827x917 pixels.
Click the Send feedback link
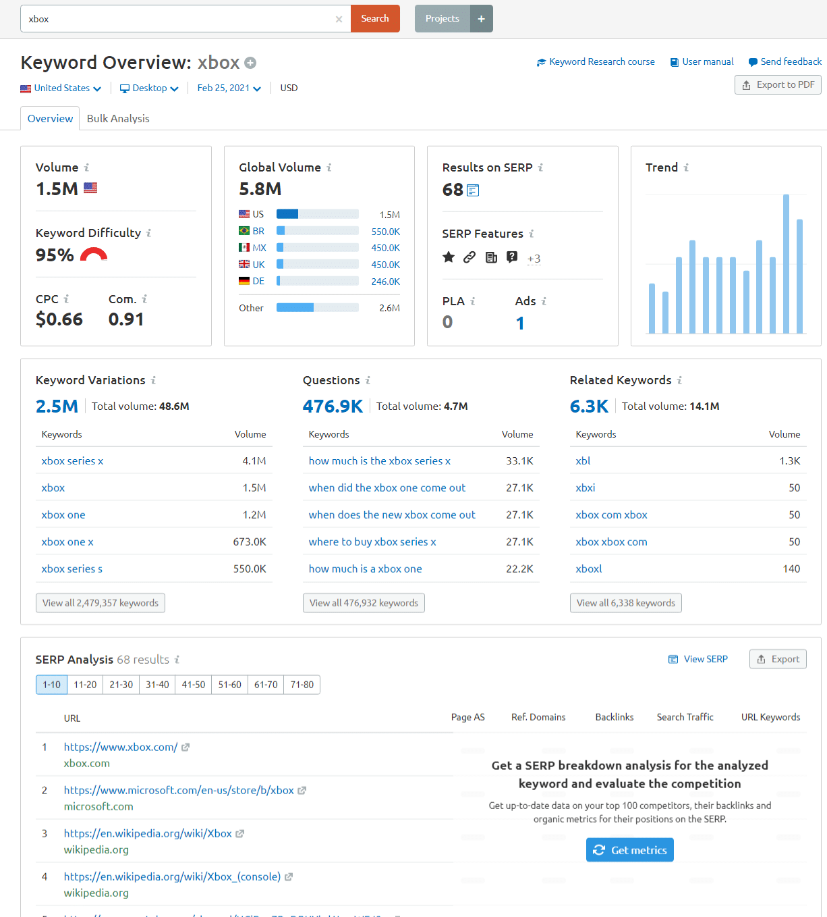coord(785,61)
